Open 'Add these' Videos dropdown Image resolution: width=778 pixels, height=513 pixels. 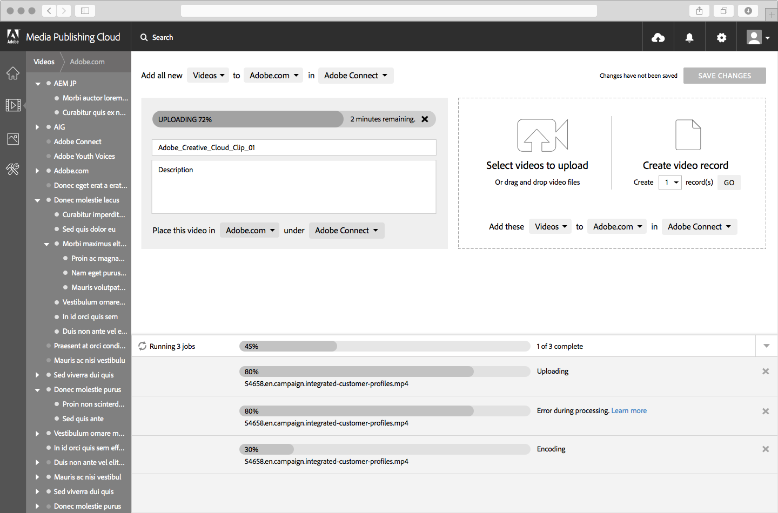point(551,227)
